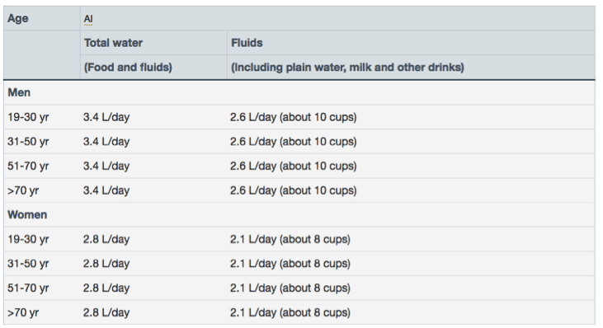The height and width of the screenshot is (328, 603).
Task: Click Men >70 yr 3.4 L/day value
Action: tap(106, 190)
